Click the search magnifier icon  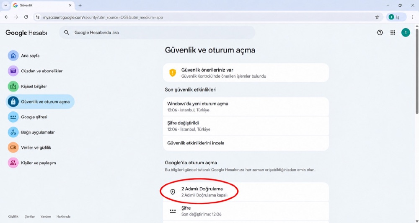(67, 32)
